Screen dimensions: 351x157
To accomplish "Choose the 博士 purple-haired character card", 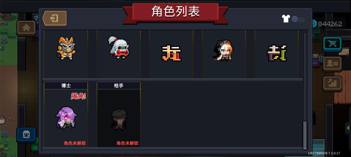I will (x=66, y=114).
